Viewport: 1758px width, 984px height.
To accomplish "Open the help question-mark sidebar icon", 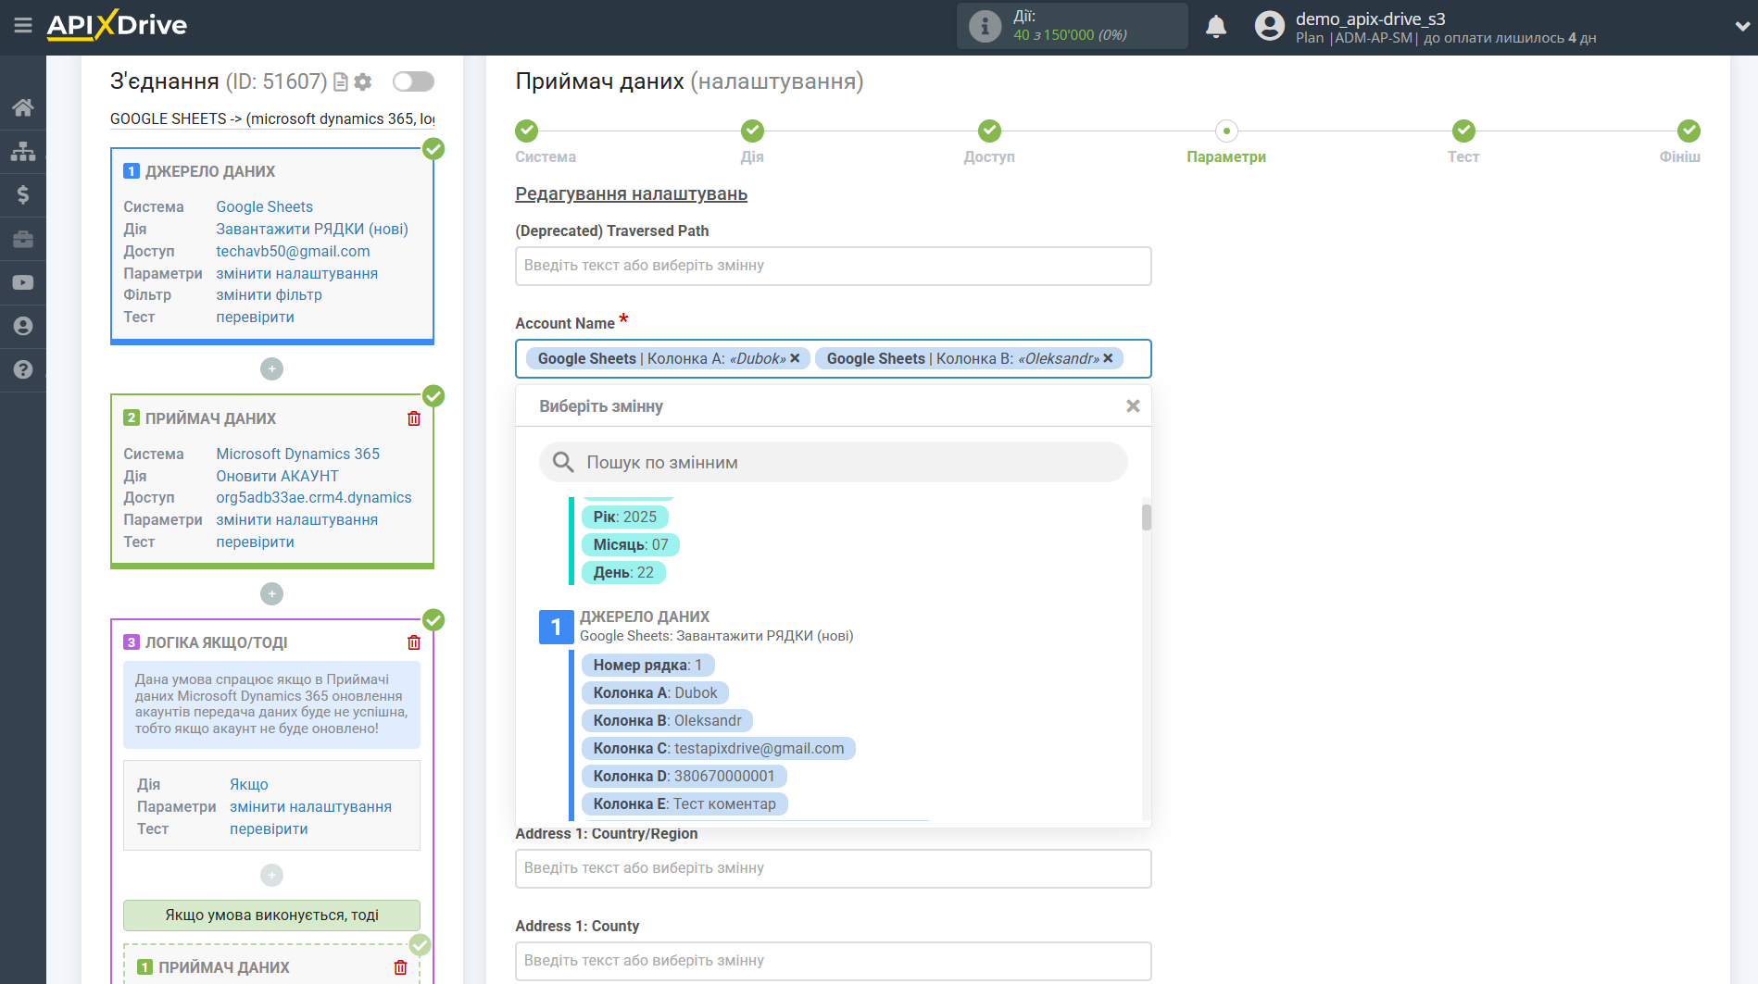I will 23,369.
